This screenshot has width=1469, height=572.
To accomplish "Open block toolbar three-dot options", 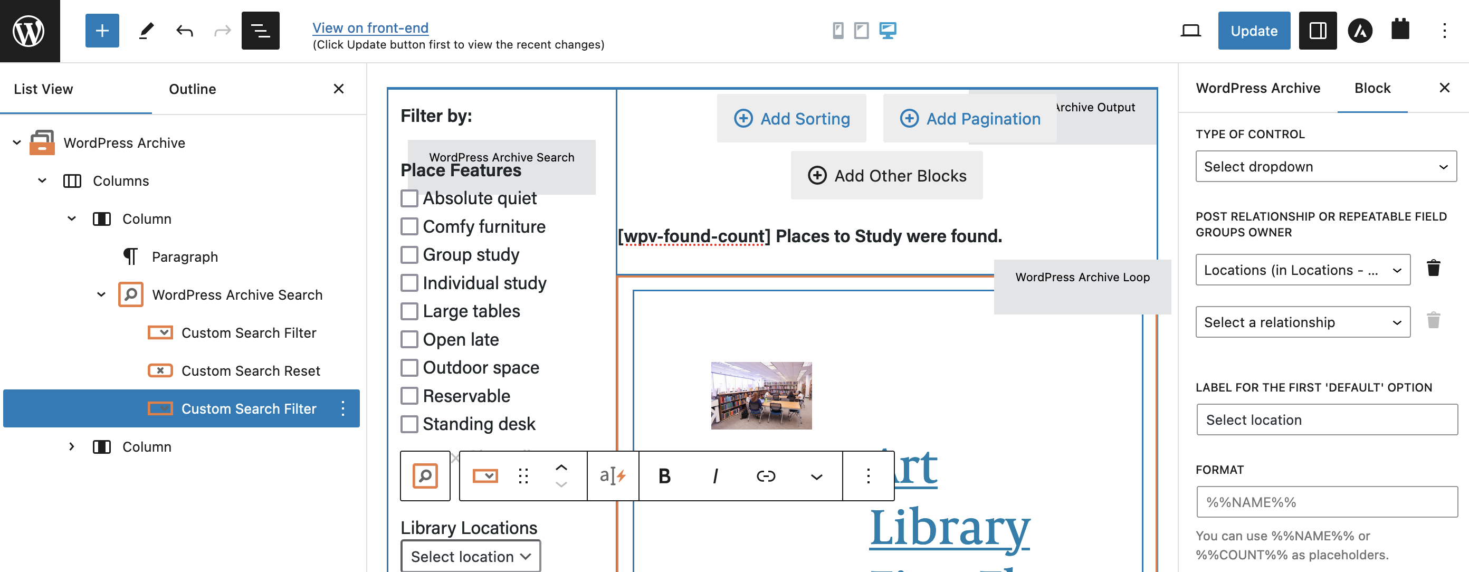I will click(868, 476).
